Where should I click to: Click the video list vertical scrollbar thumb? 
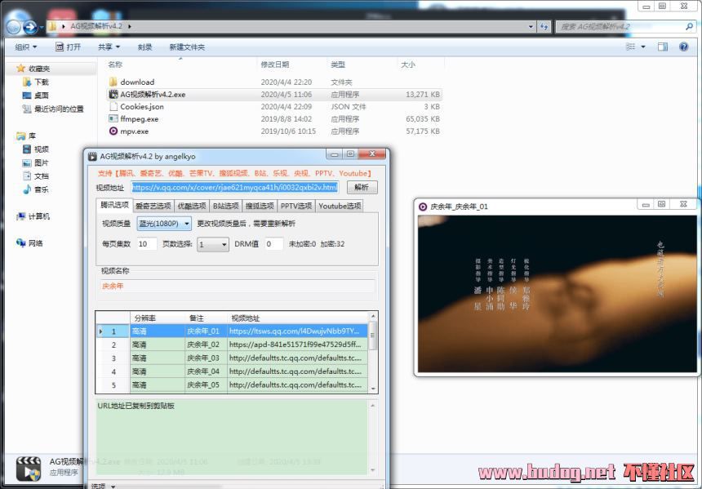(x=372, y=335)
